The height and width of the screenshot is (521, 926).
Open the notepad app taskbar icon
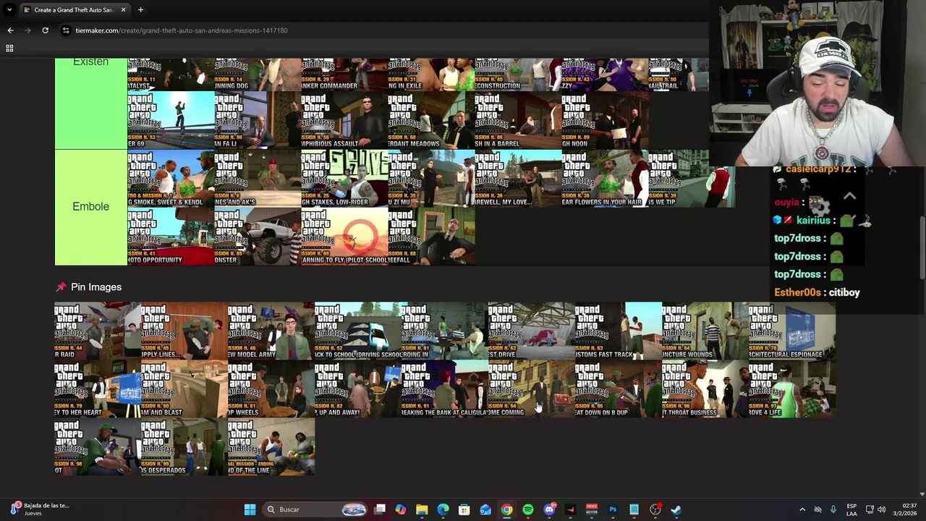point(634,509)
